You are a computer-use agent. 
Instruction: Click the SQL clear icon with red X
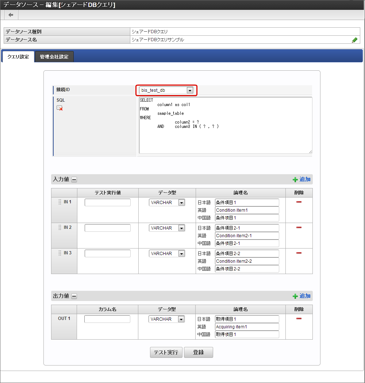[59, 108]
